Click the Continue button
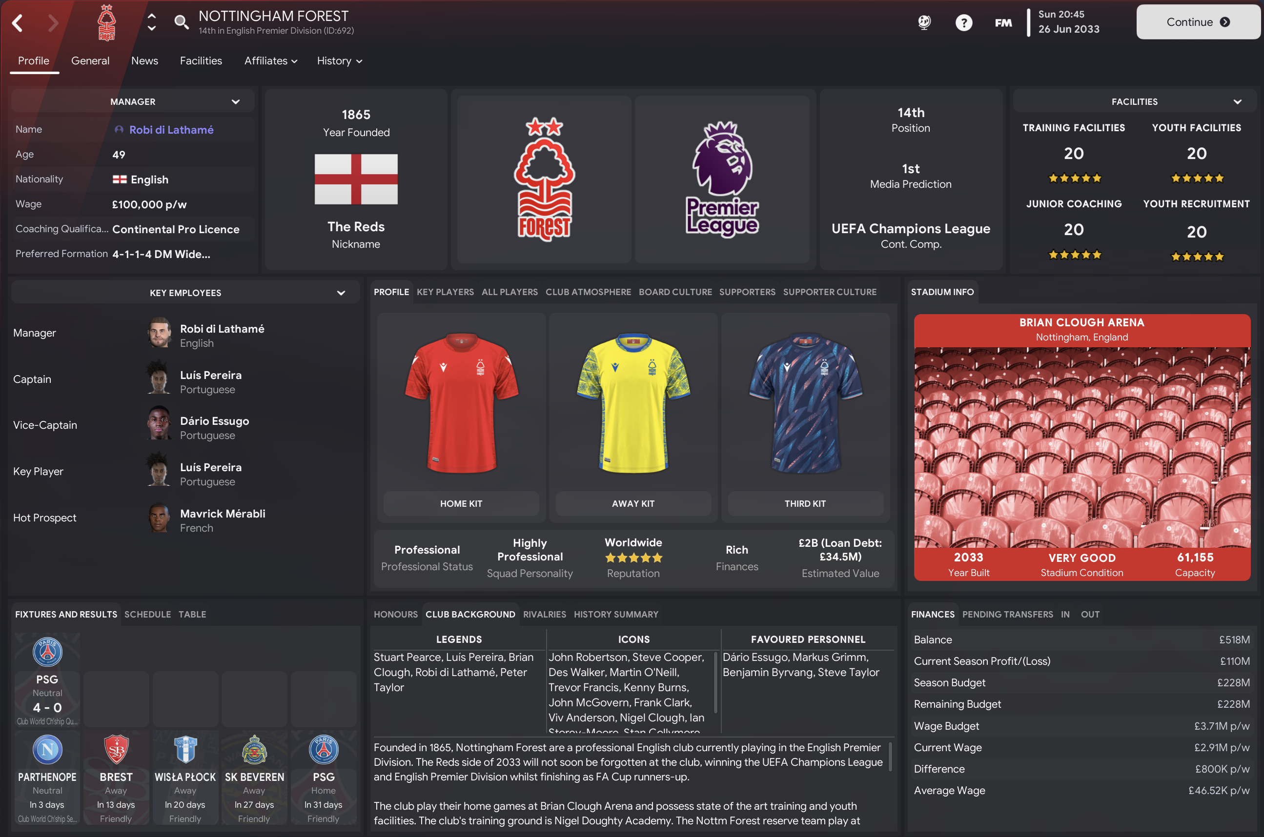 click(x=1198, y=22)
